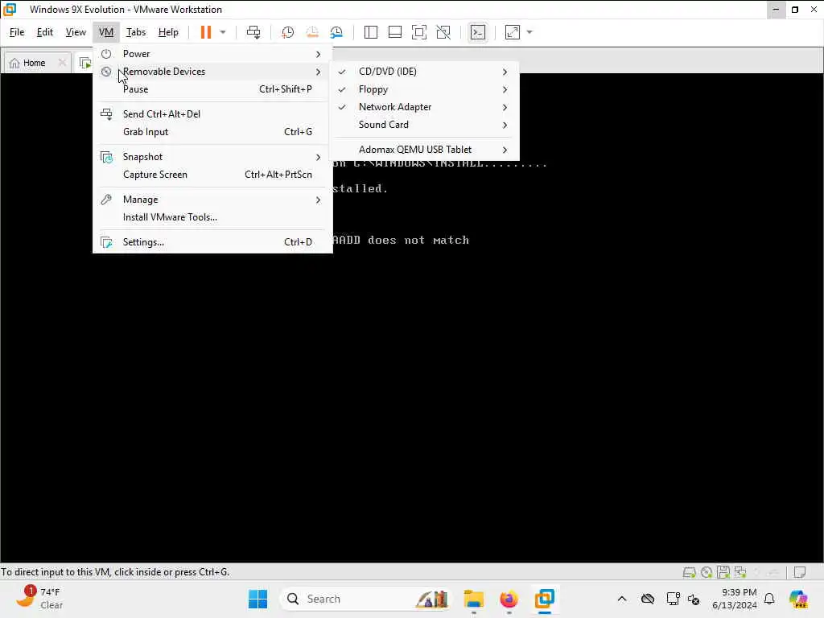Click the taskbar Search box
This screenshot has width=824, height=618.
point(366,599)
